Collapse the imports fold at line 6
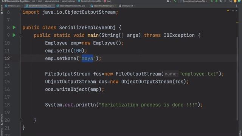This screenshot has height=136, width=242. pos(20,12)
